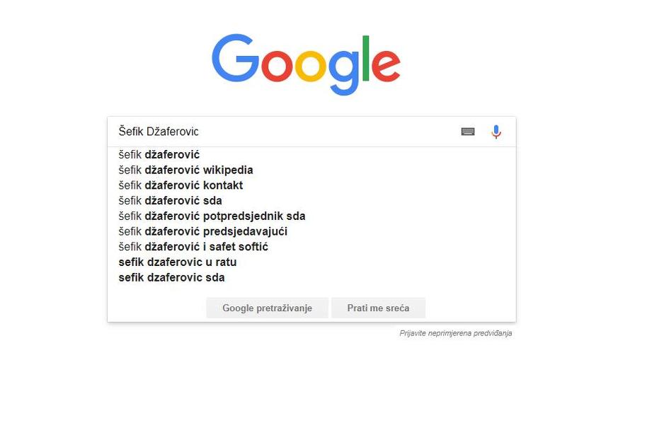Viewport: 664px width, 423px height.
Task: Open the "Prijavite neprimjerena predviđanja" link
Action: click(455, 333)
